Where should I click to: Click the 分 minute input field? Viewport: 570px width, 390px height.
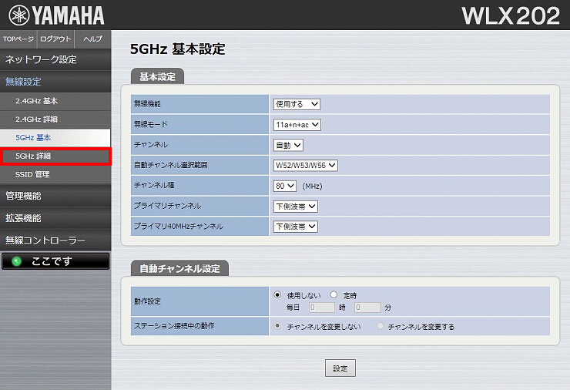[x=367, y=308]
